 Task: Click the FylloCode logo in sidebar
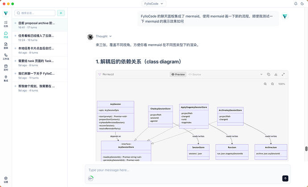6,13
